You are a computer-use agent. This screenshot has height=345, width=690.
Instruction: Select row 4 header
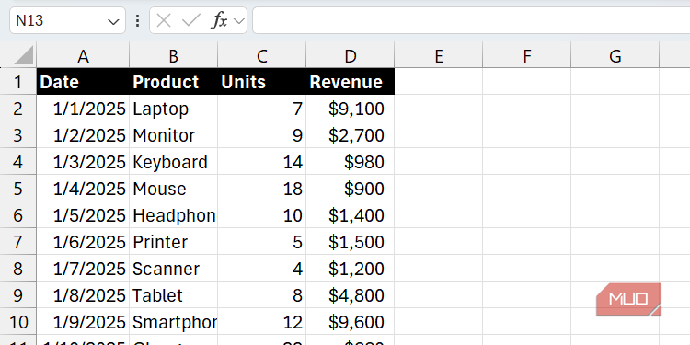(18, 162)
